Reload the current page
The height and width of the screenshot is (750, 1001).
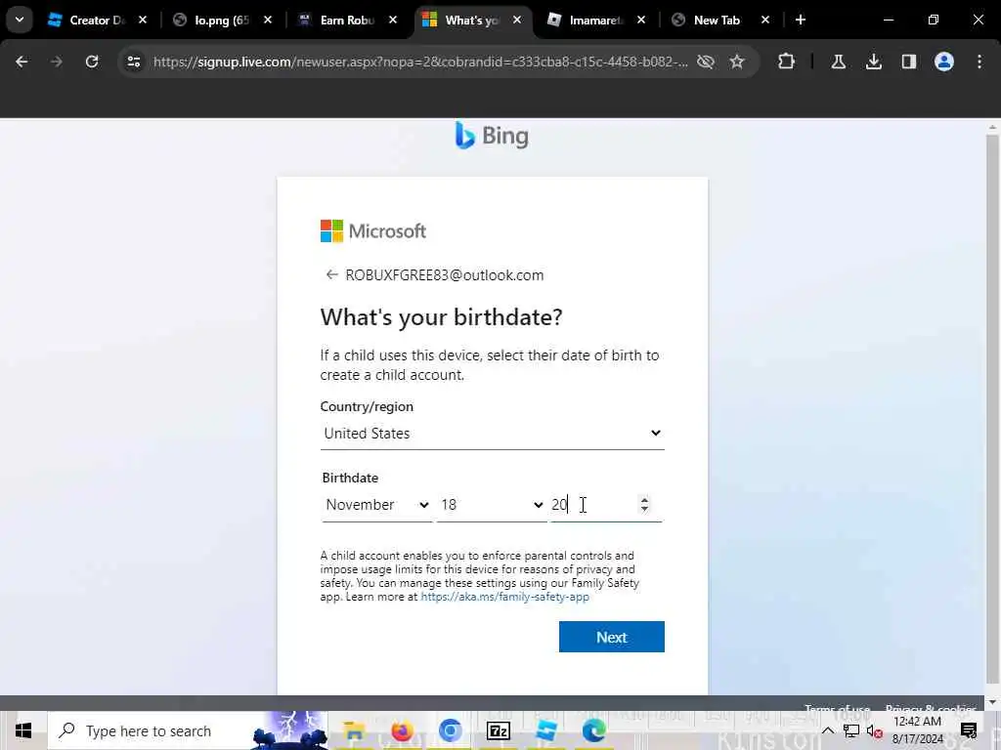(92, 62)
